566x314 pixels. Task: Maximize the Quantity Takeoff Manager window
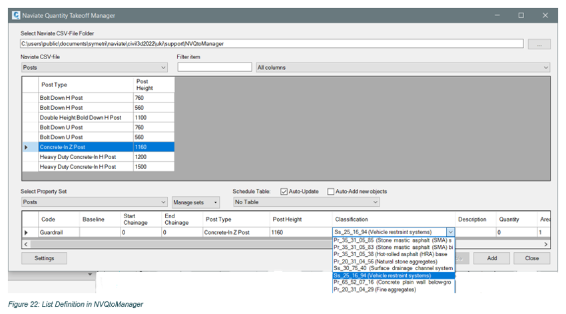(x=521, y=15)
